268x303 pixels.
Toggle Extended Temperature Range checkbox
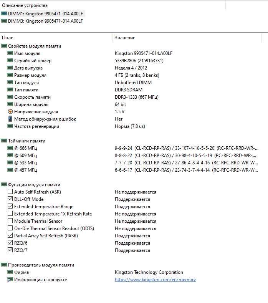[x=10, y=206]
